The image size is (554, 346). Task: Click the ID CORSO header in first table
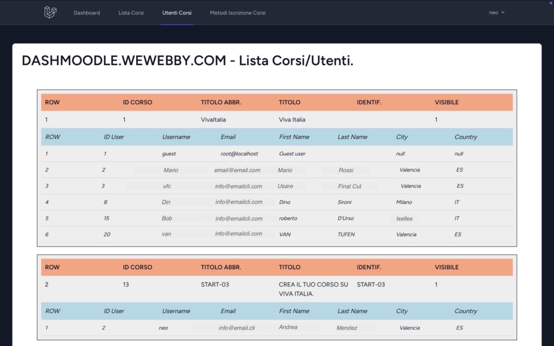point(138,102)
